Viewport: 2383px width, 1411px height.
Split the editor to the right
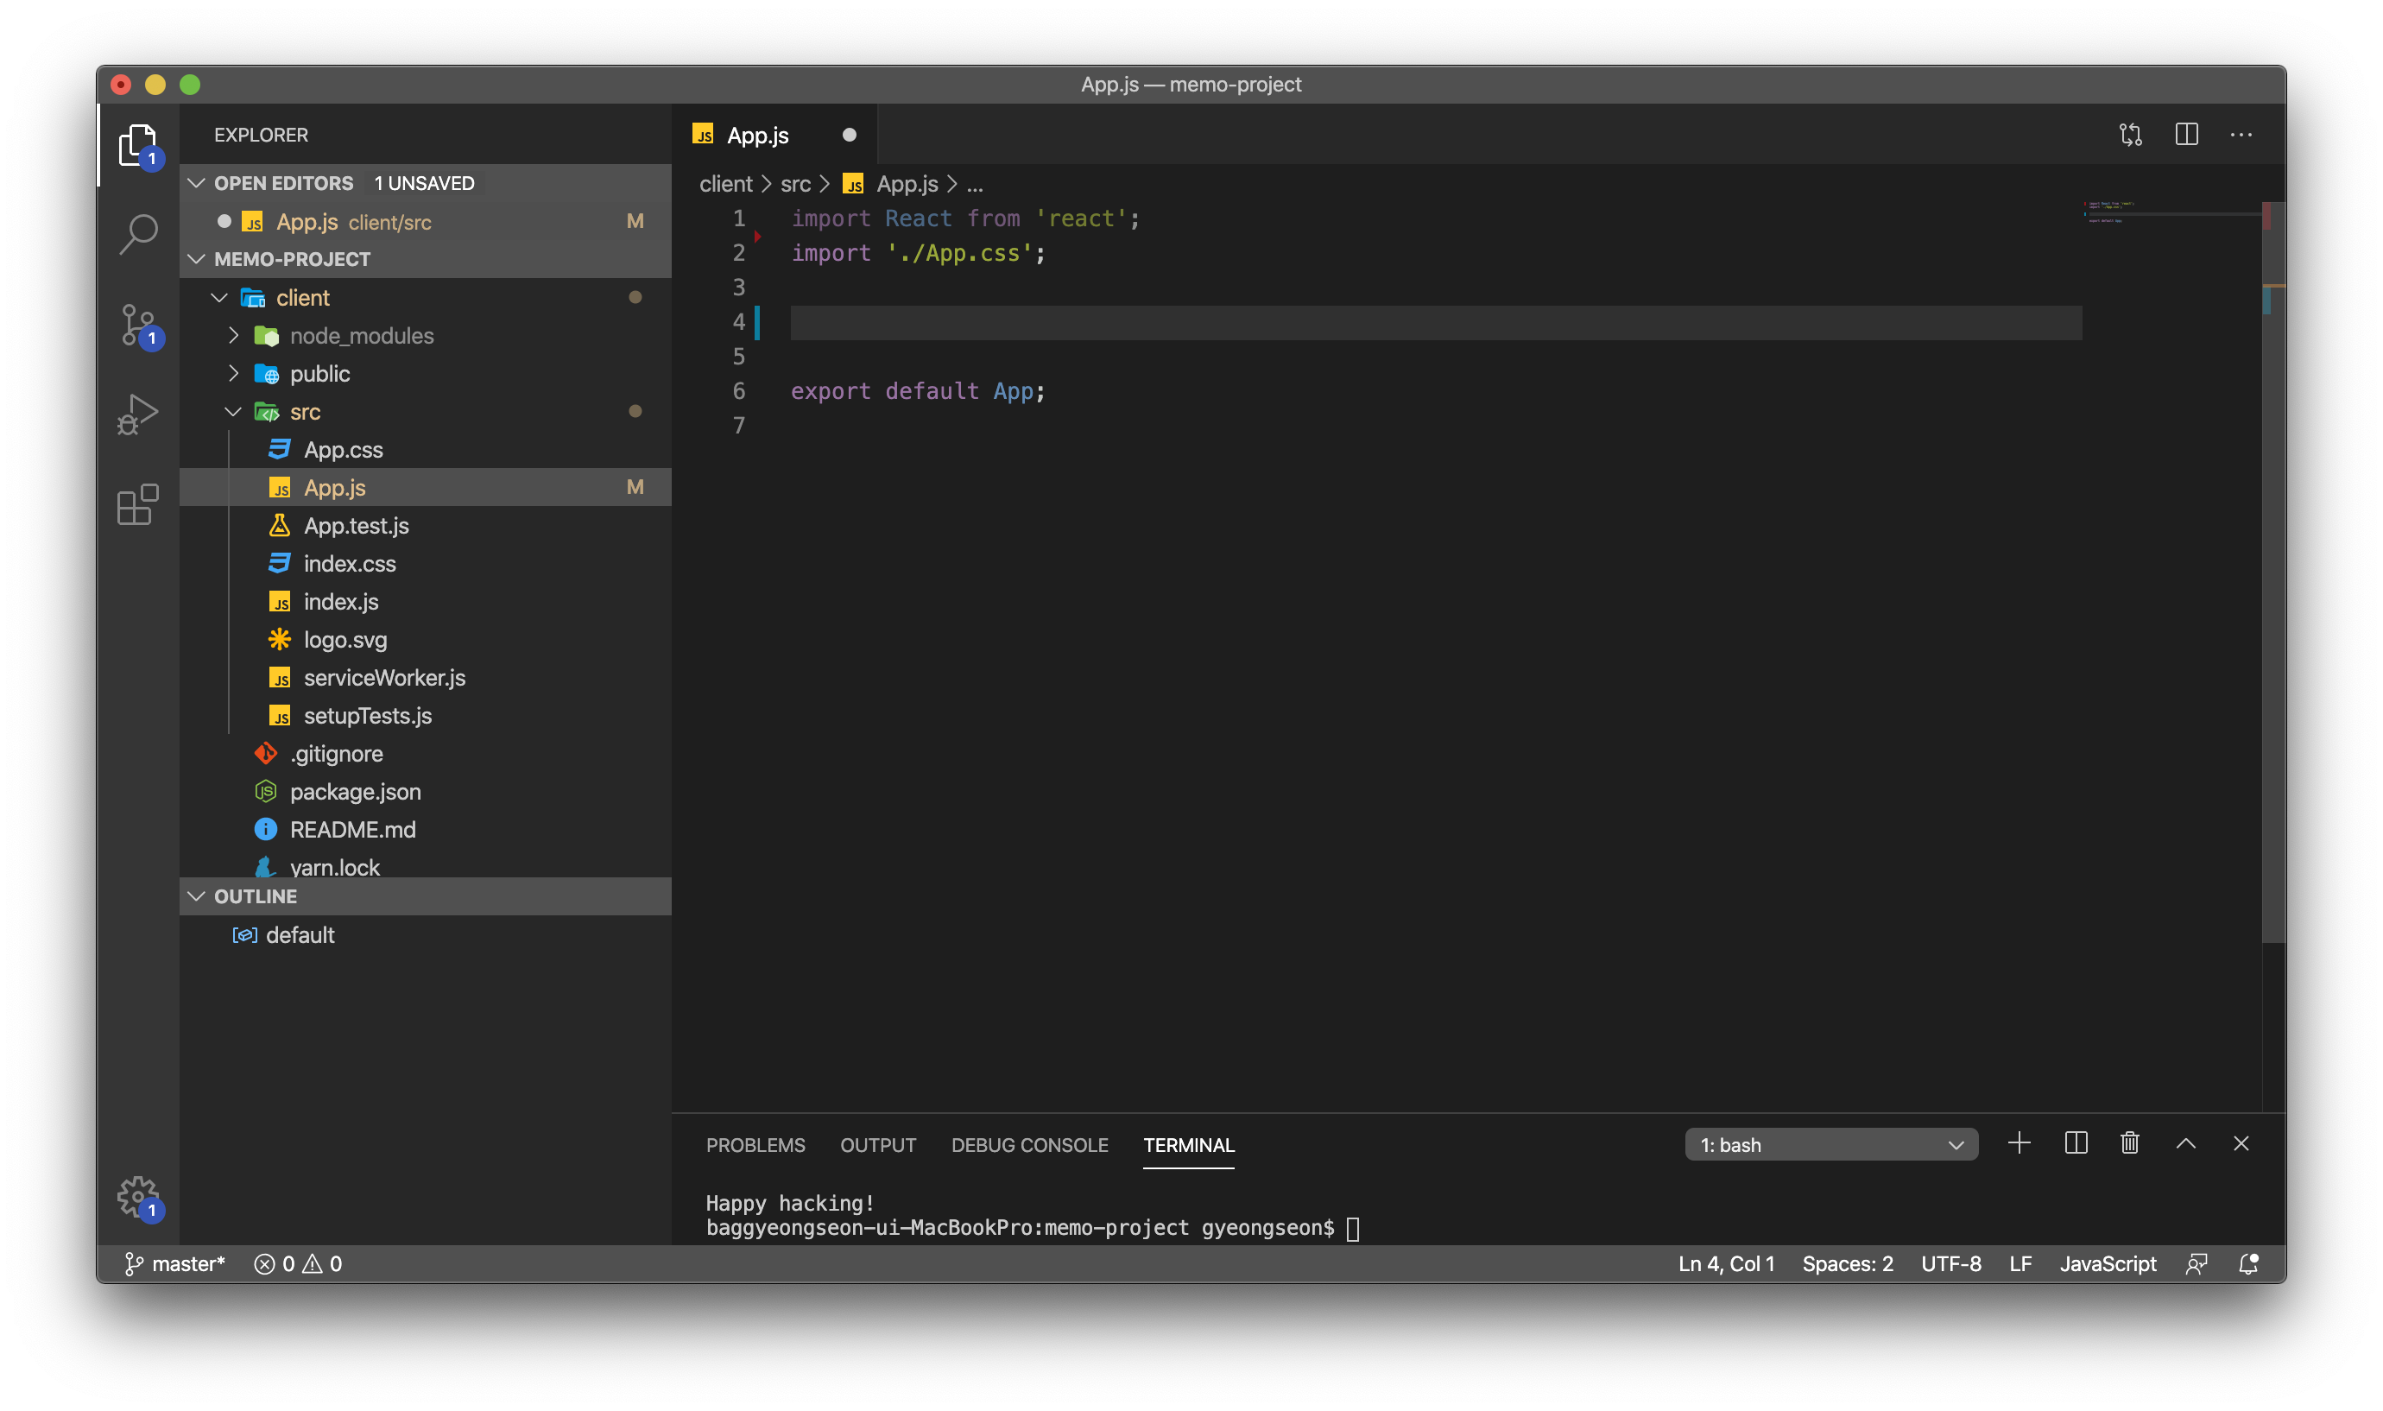[2186, 135]
